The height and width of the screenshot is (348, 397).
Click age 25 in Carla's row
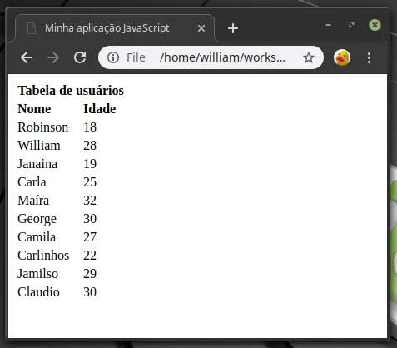(90, 182)
